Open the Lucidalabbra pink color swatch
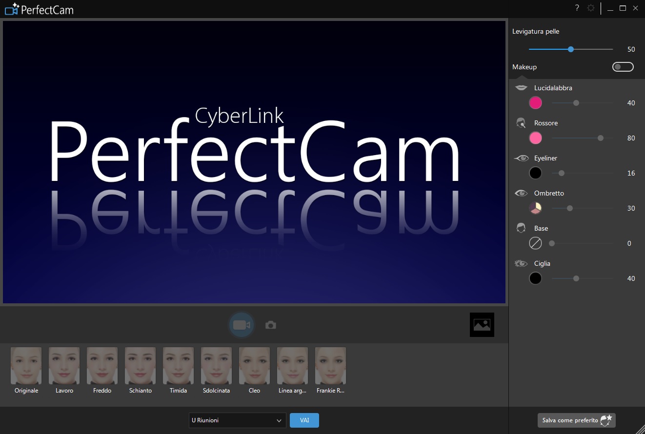645x434 pixels. tap(536, 103)
